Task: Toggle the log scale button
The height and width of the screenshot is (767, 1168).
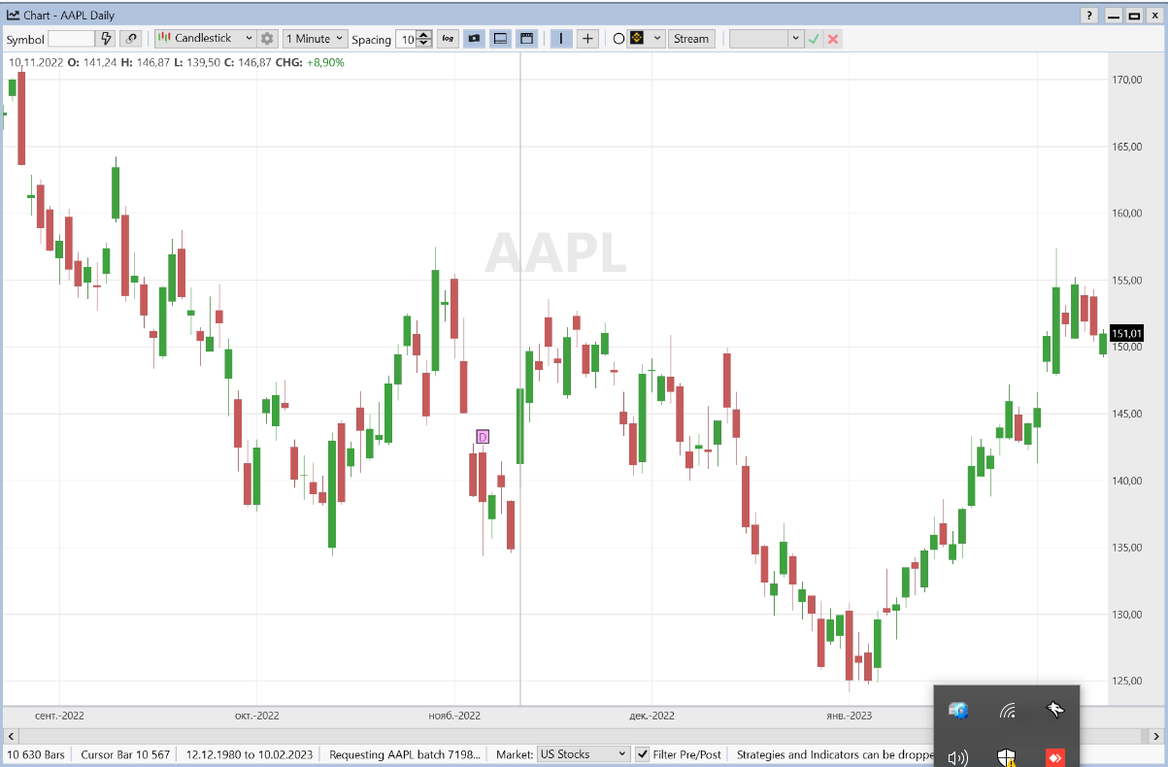Action: click(x=448, y=39)
